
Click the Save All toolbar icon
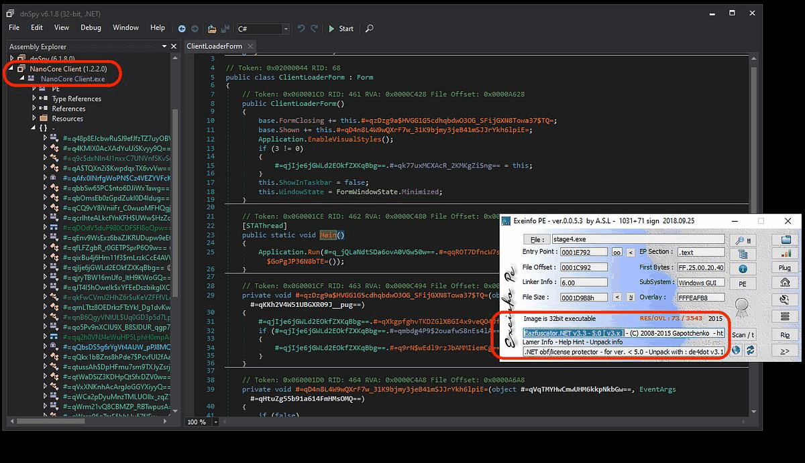pos(226,29)
